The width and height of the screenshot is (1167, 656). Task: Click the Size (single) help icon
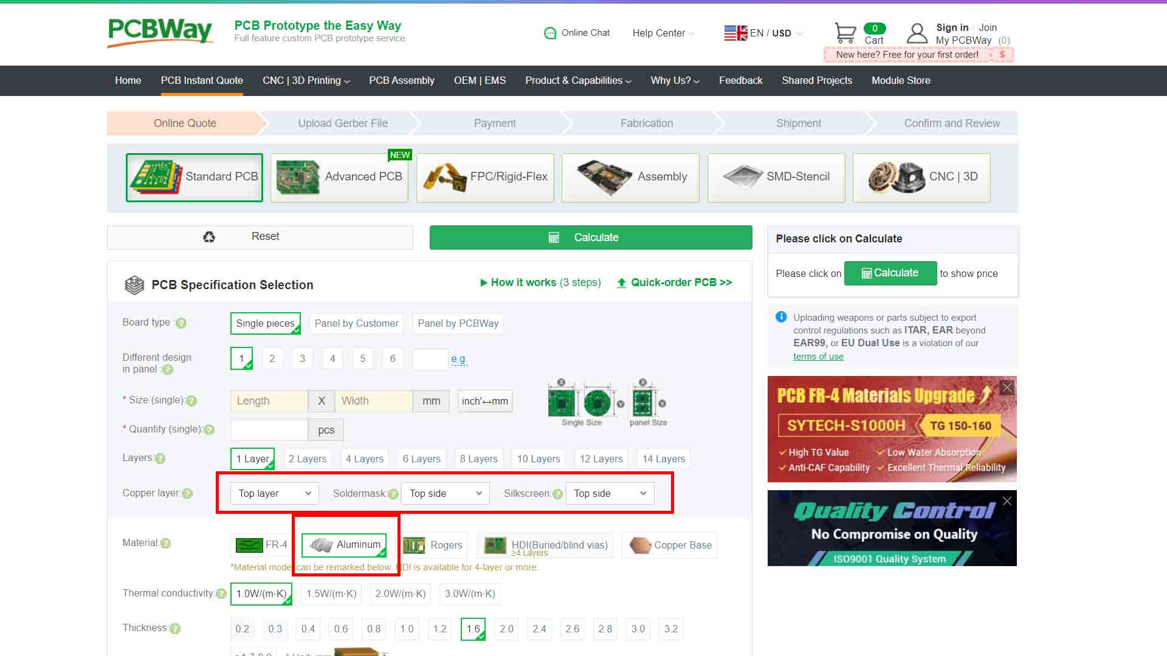(x=191, y=401)
